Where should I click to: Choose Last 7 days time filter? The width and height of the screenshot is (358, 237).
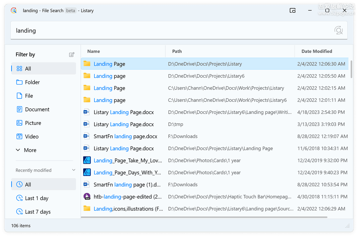click(44, 212)
